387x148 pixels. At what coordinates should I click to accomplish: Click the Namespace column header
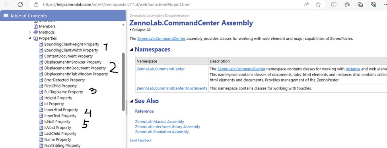coord(172,61)
